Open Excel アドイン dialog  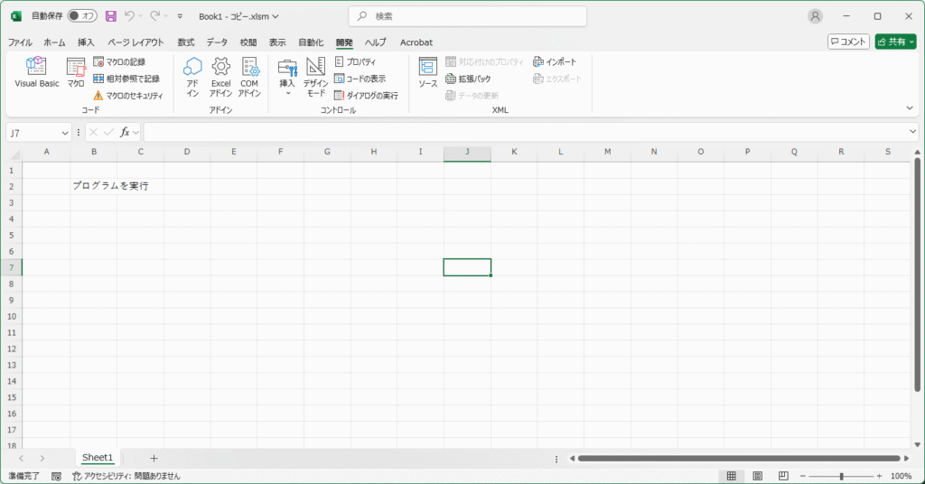pos(220,75)
